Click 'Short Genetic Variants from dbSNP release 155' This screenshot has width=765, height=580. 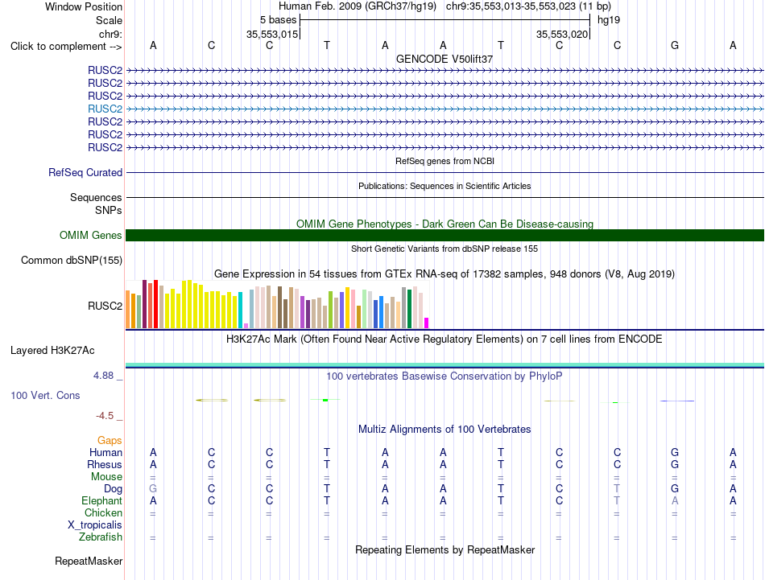pyautogui.click(x=445, y=249)
